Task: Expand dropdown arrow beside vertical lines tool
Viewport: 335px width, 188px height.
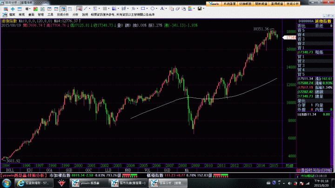Action: pos(109,8)
